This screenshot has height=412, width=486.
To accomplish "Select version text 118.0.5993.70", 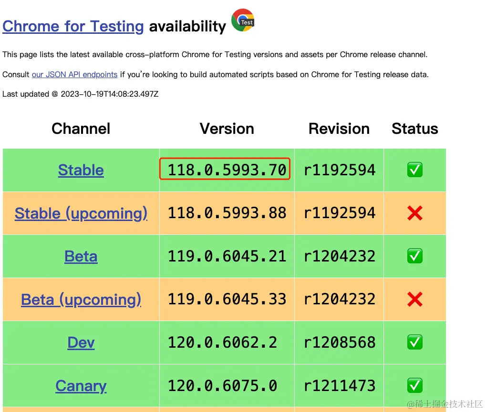I will pyautogui.click(x=227, y=170).
